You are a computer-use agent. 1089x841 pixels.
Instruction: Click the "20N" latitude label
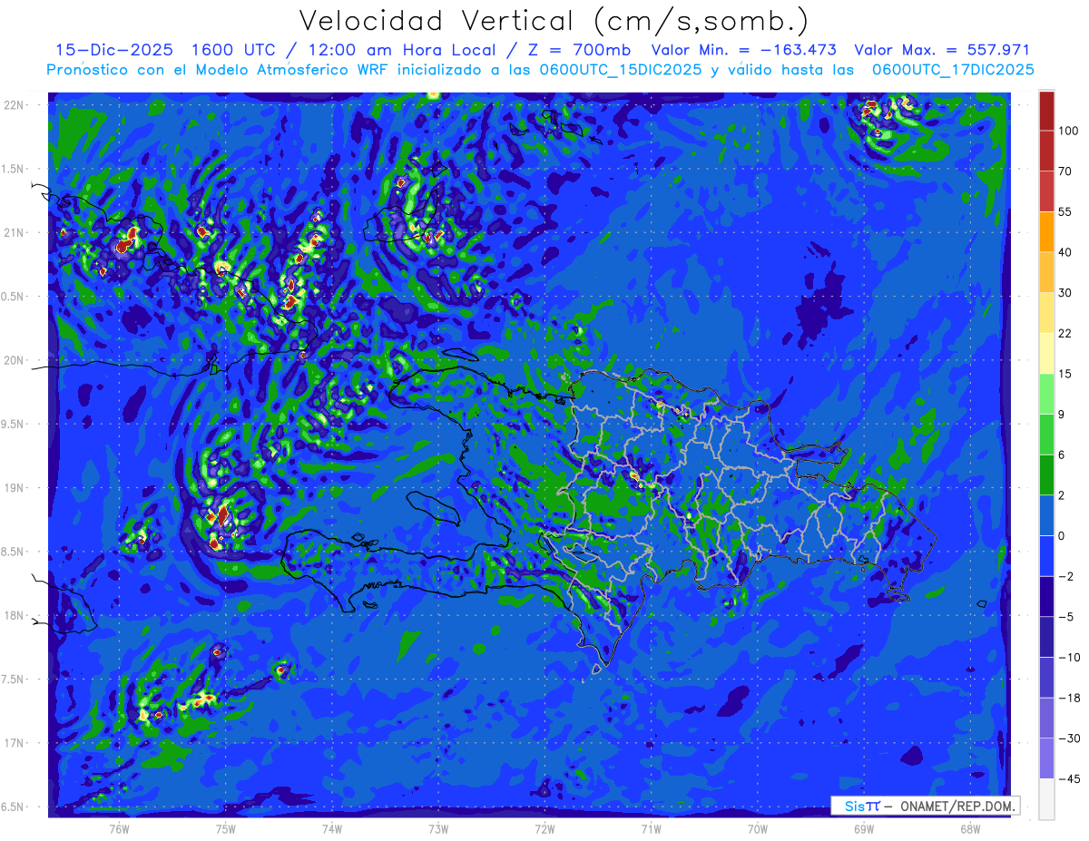tap(15, 360)
